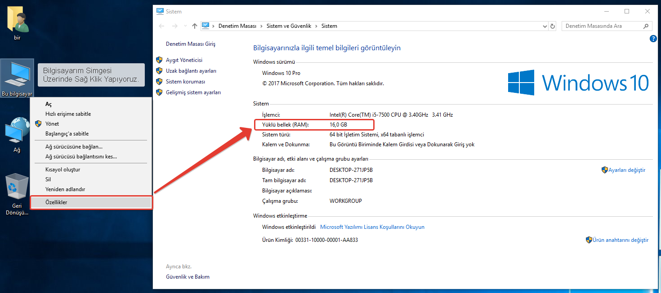
Task: Select the Ağ network desktop icon
Action: 17,135
